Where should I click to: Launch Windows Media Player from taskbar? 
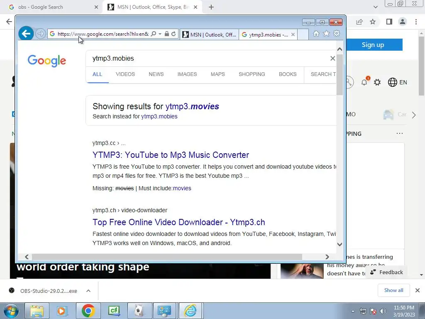(x=62, y=311)
